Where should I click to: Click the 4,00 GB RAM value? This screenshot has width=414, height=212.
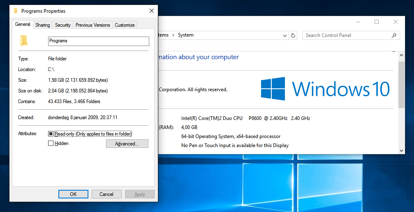click(x=189, y=127)
